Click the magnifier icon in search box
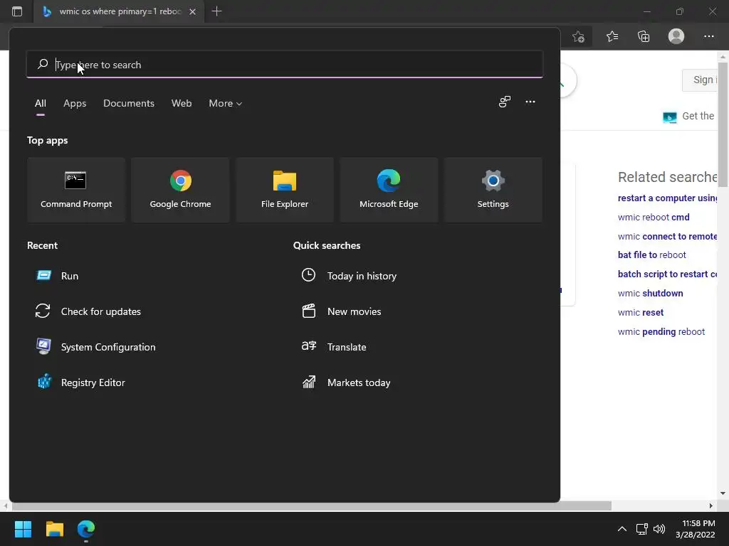 pos(43,64)
